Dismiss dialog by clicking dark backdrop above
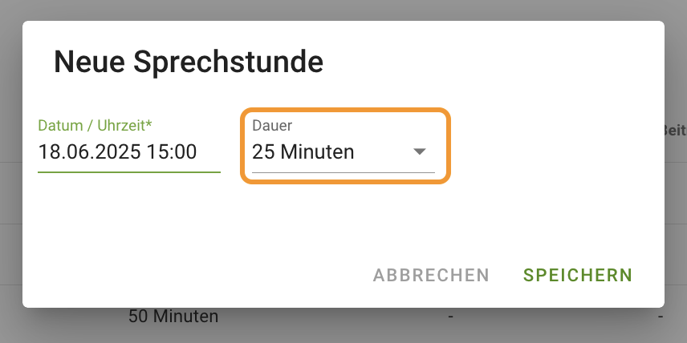Screen dimensions: 687x343 [343, 10]
